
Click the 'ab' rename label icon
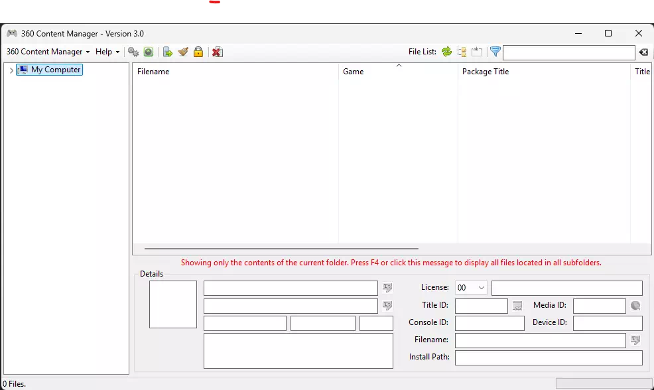[x=477, y=52]
